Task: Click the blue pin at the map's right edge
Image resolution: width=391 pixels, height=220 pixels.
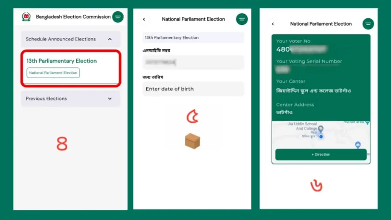Action: pos(358,145)
